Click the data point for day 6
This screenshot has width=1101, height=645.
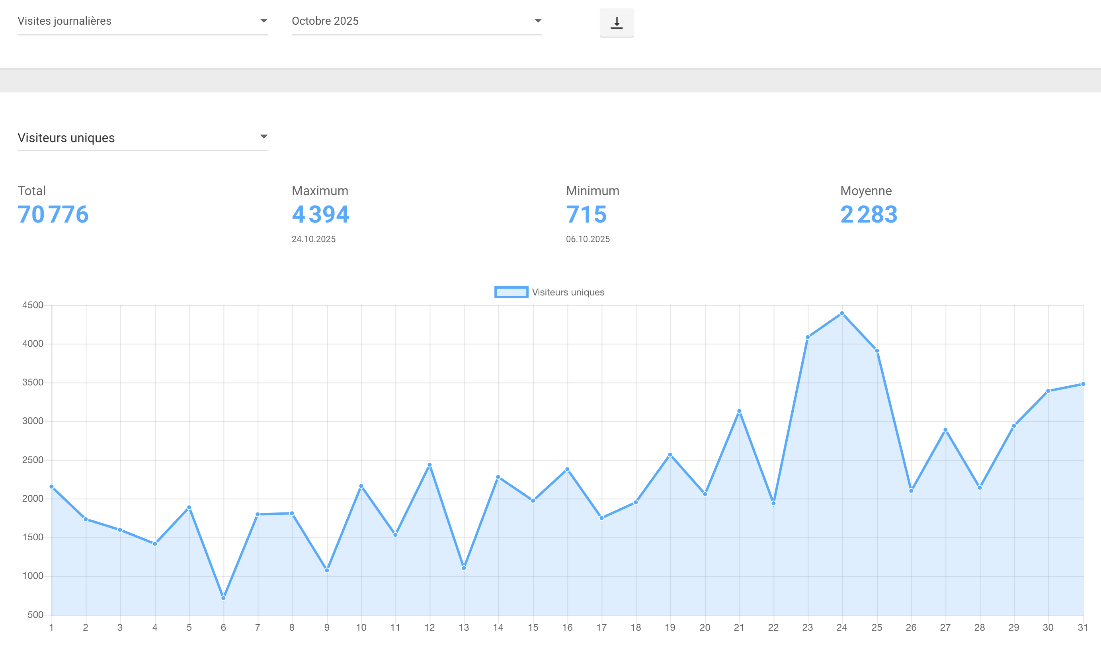(x=223, y=598)
